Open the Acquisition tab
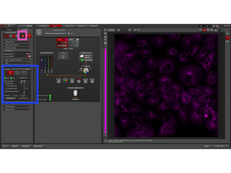The image size is (231, 173). click(x=25, y=30)
